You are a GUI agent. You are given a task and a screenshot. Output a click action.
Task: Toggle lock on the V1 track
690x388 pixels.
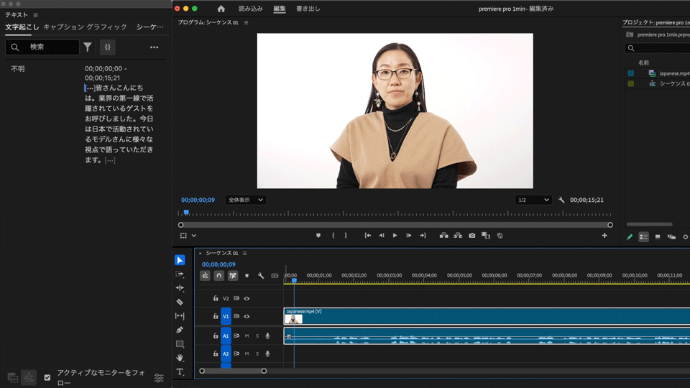[x=215, y=316]
